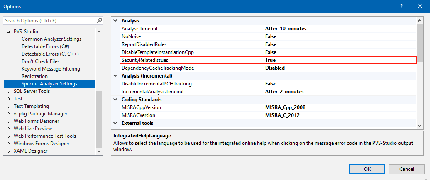Collapse the PVS-Studio tree node
This screenshot has width=430, height=180.
[9, 32]
